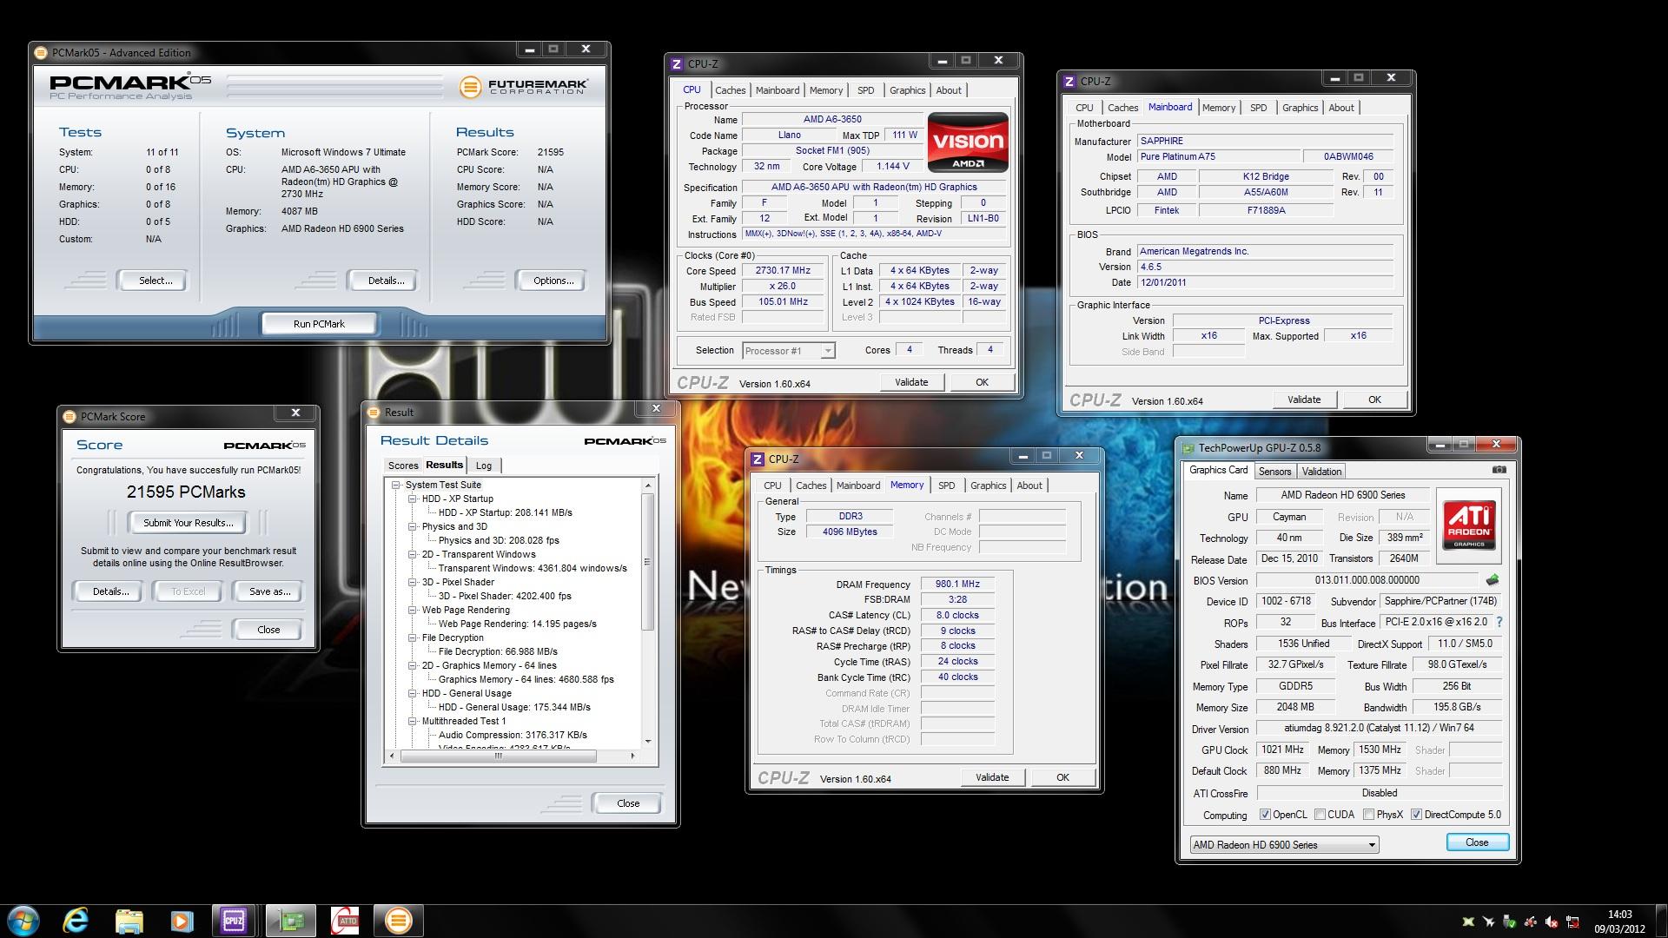Toggle the DirectCompute 5.0 checkbox
This screenshot has width=1668, height=938.
(1416, 814)
